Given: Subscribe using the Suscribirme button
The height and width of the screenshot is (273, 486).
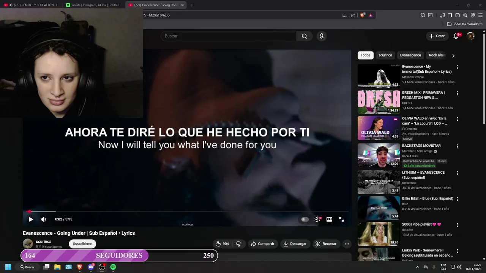Looking at the screenshot, I should coord(82,244).
